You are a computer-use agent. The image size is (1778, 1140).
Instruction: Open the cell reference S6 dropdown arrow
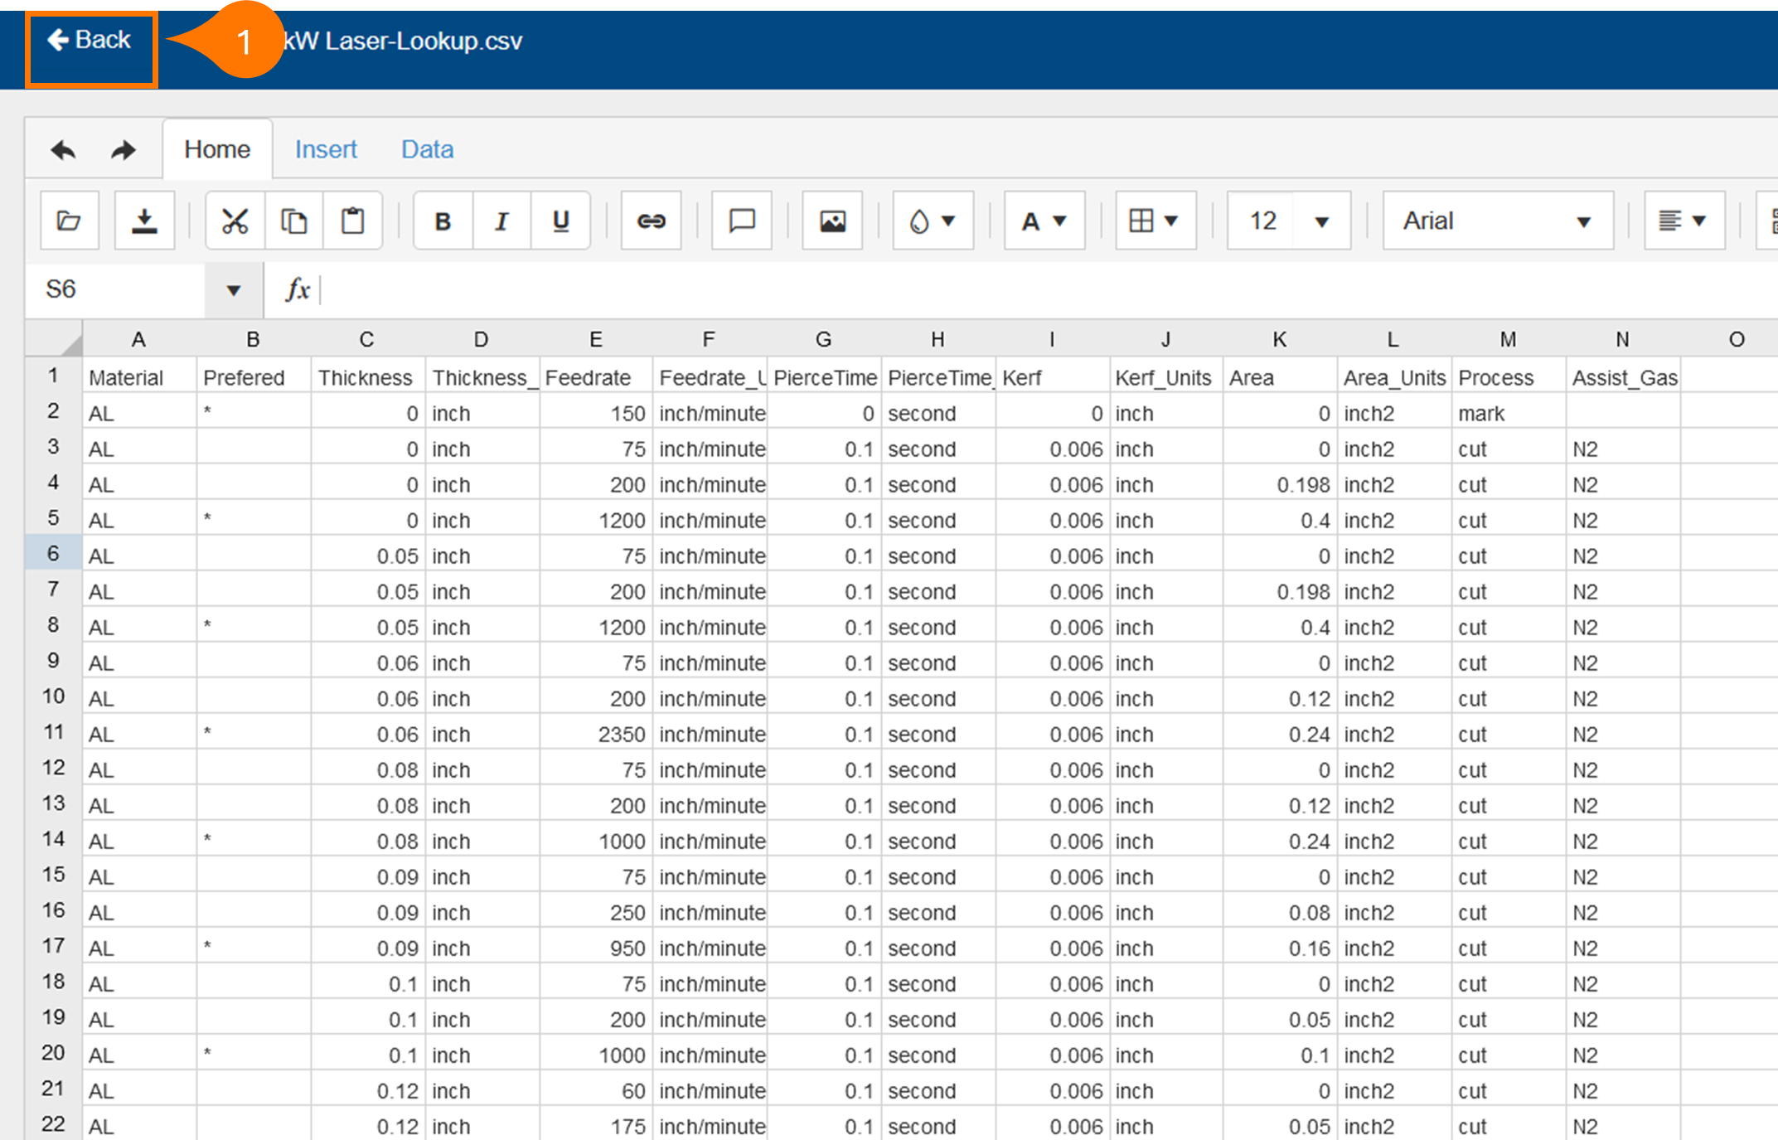pyautogui.click(x=233, y=290)
